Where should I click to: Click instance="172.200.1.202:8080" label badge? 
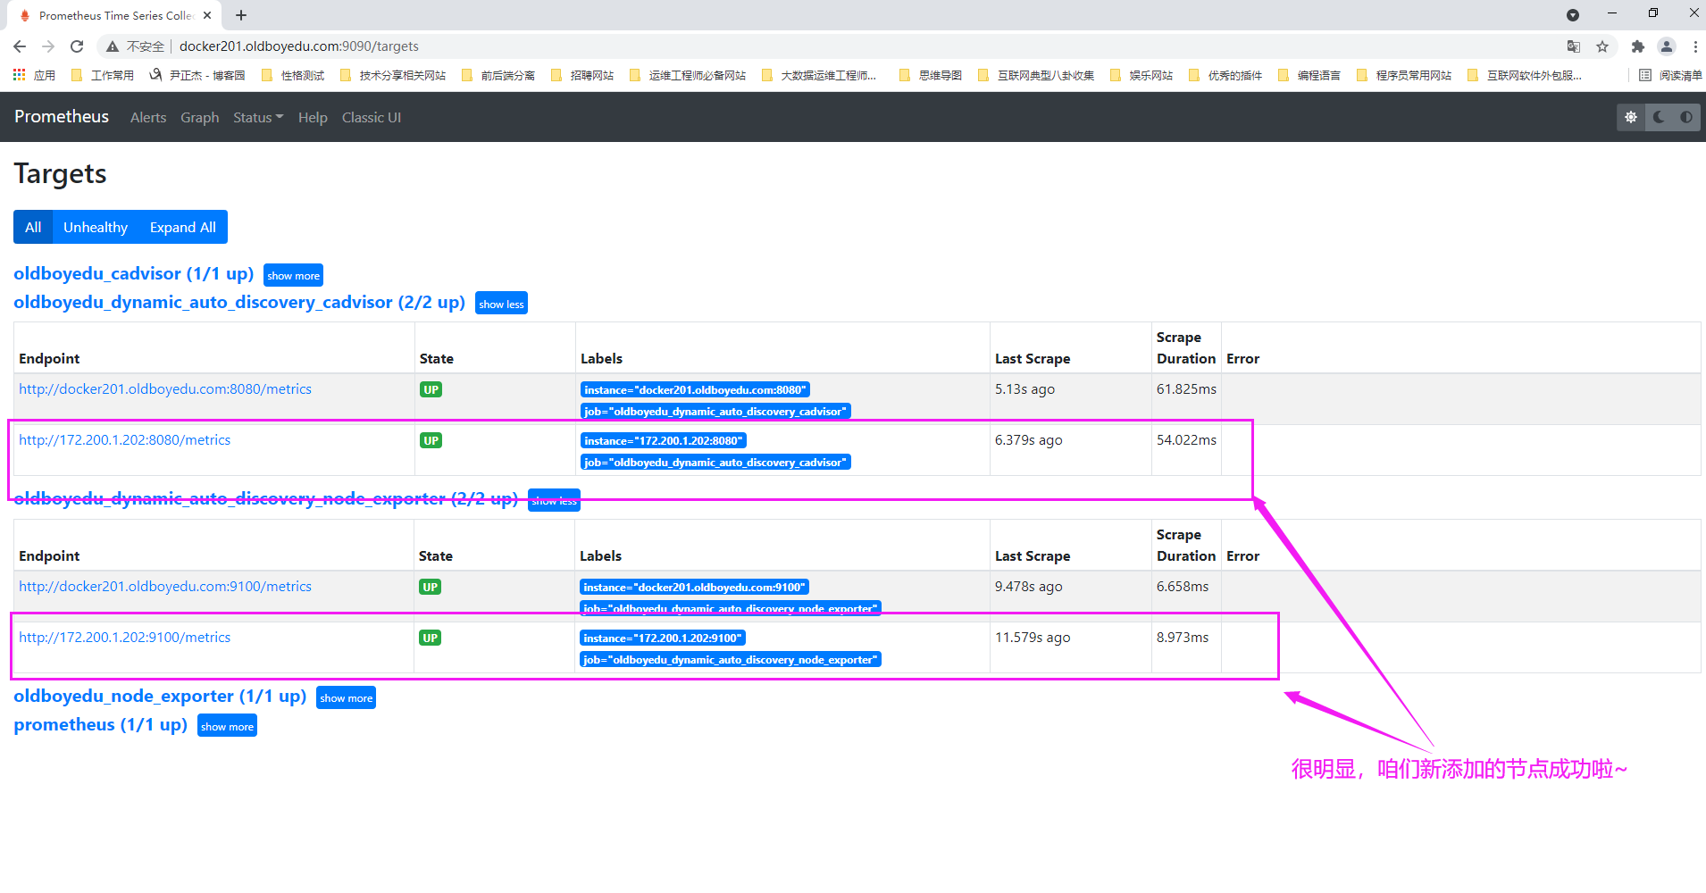click(x=664, y=440)
